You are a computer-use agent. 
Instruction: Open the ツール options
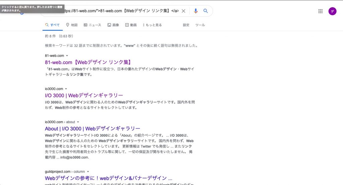point(200,25)
